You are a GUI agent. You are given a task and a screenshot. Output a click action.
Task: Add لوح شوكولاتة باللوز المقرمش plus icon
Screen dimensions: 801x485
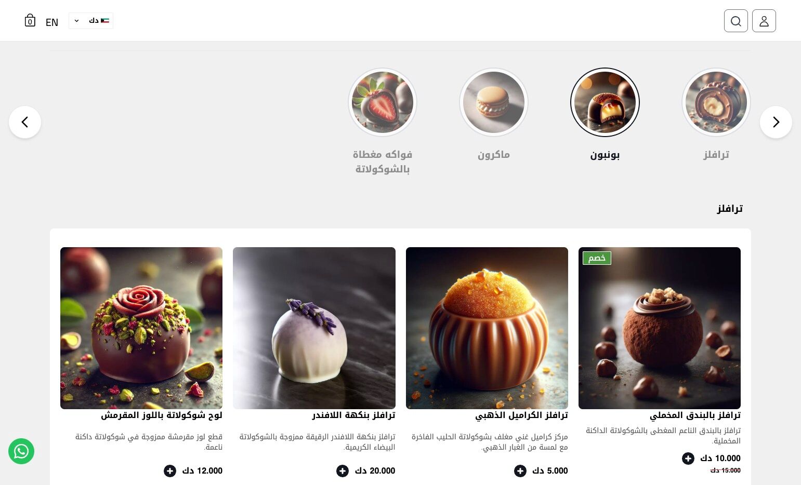tap(169, 471)
